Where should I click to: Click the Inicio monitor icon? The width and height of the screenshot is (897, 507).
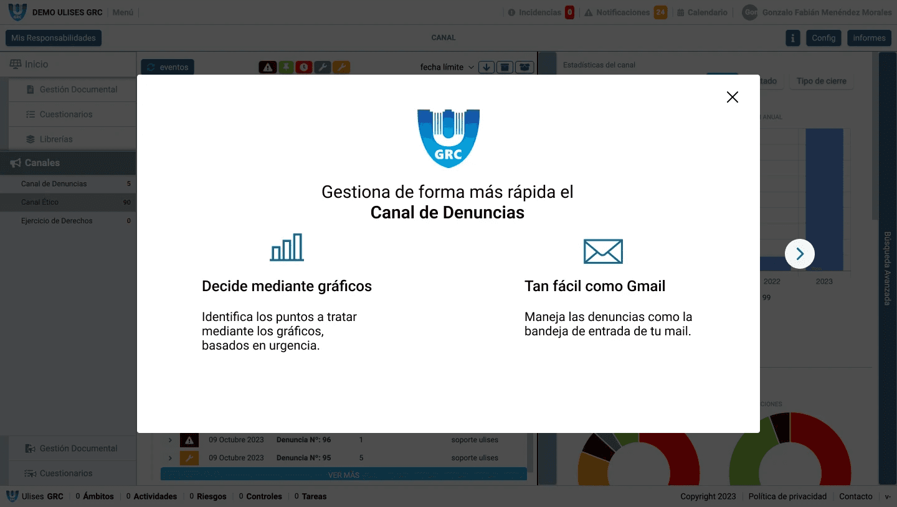click(15, 64)
